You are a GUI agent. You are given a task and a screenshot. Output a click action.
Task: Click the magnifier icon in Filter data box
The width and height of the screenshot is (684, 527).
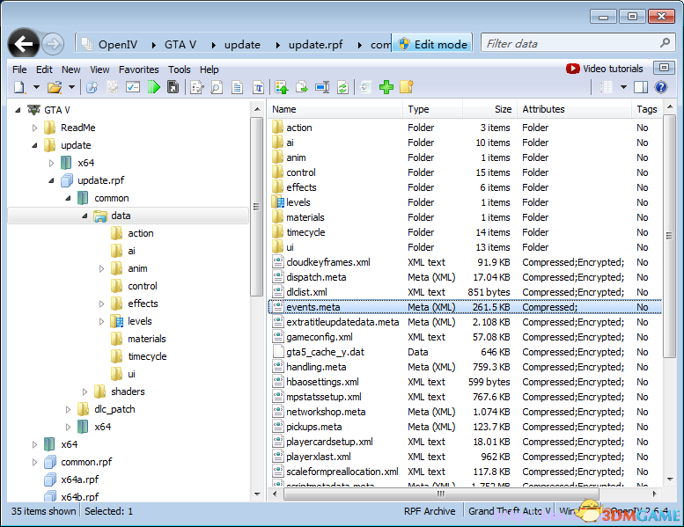[665, 43]
